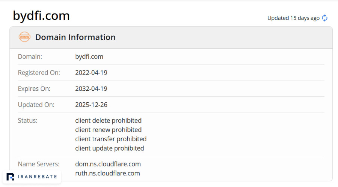Click the client delete prohibited status
This screenshot has height=187, width=338.
[109, 121]
